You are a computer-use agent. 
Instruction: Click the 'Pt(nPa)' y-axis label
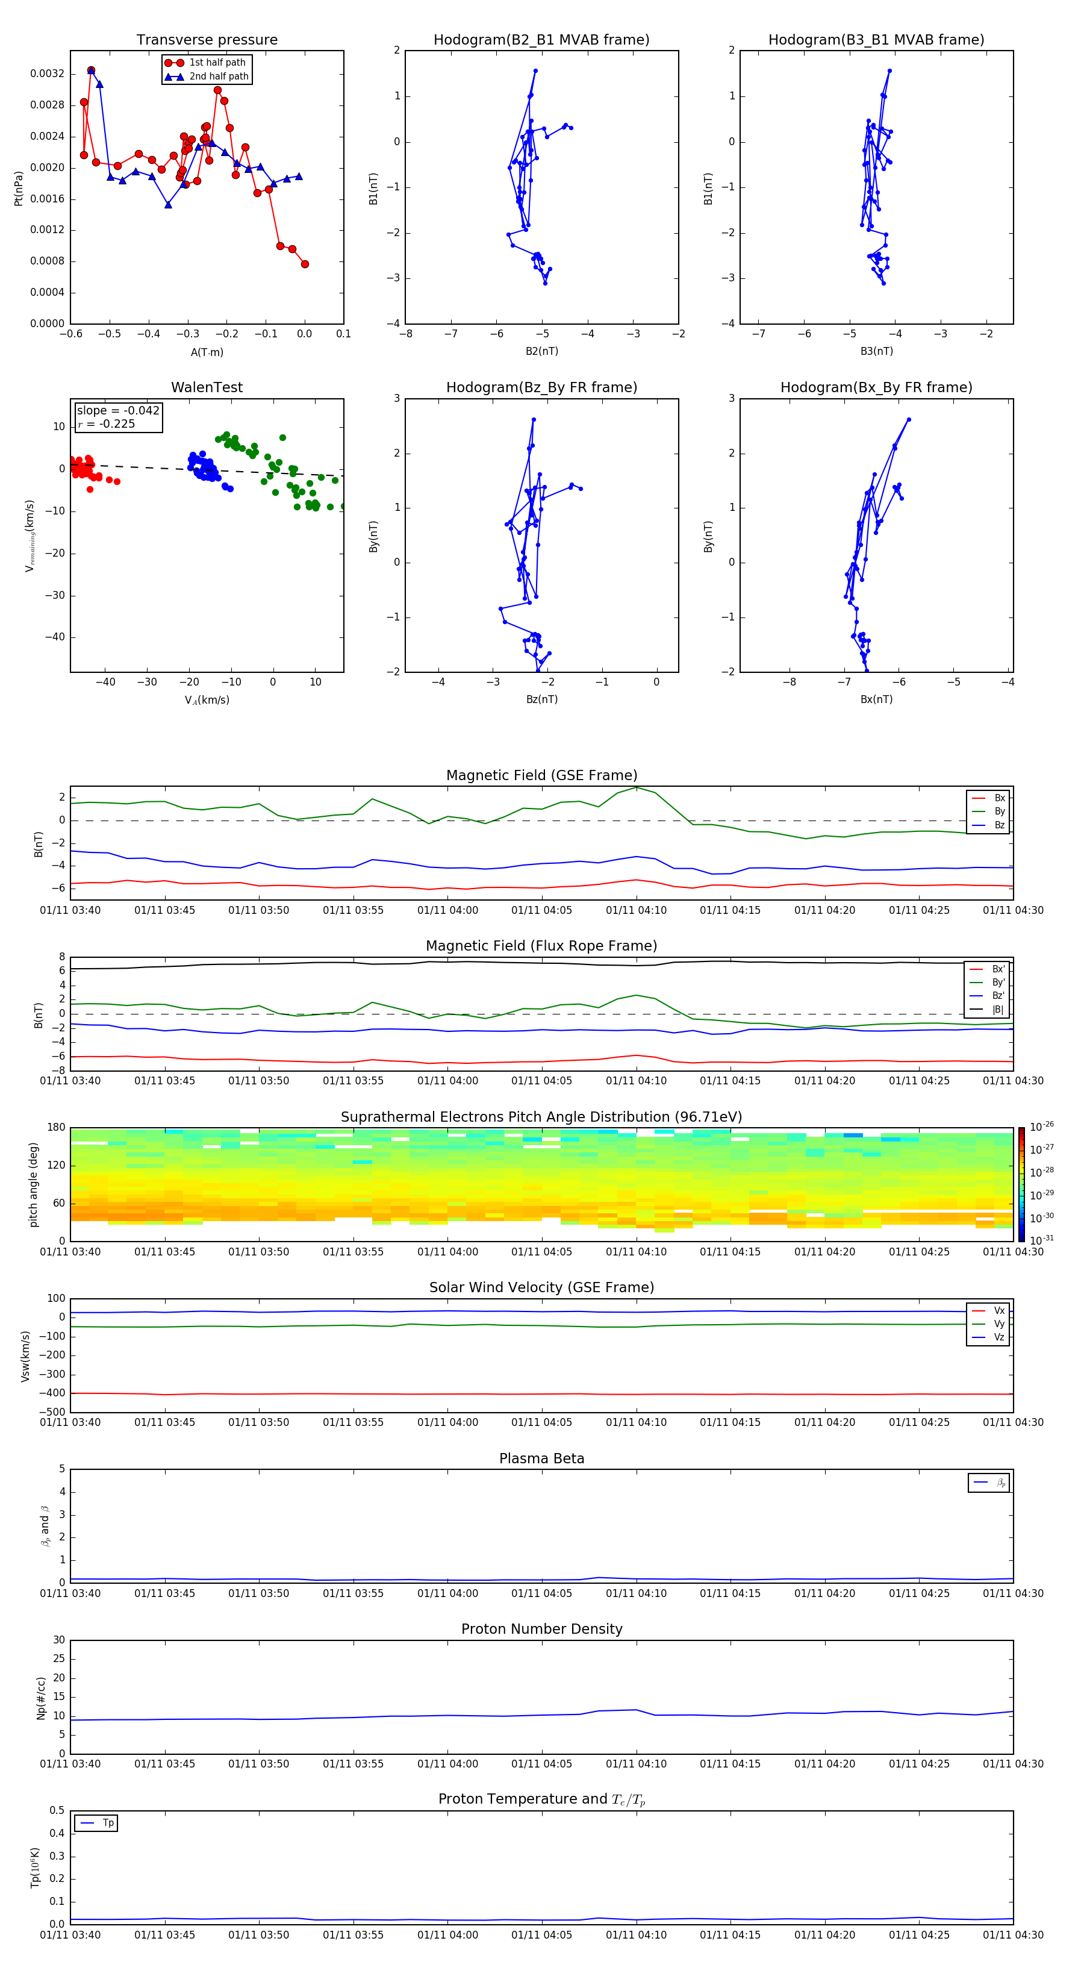click(19, 187)
